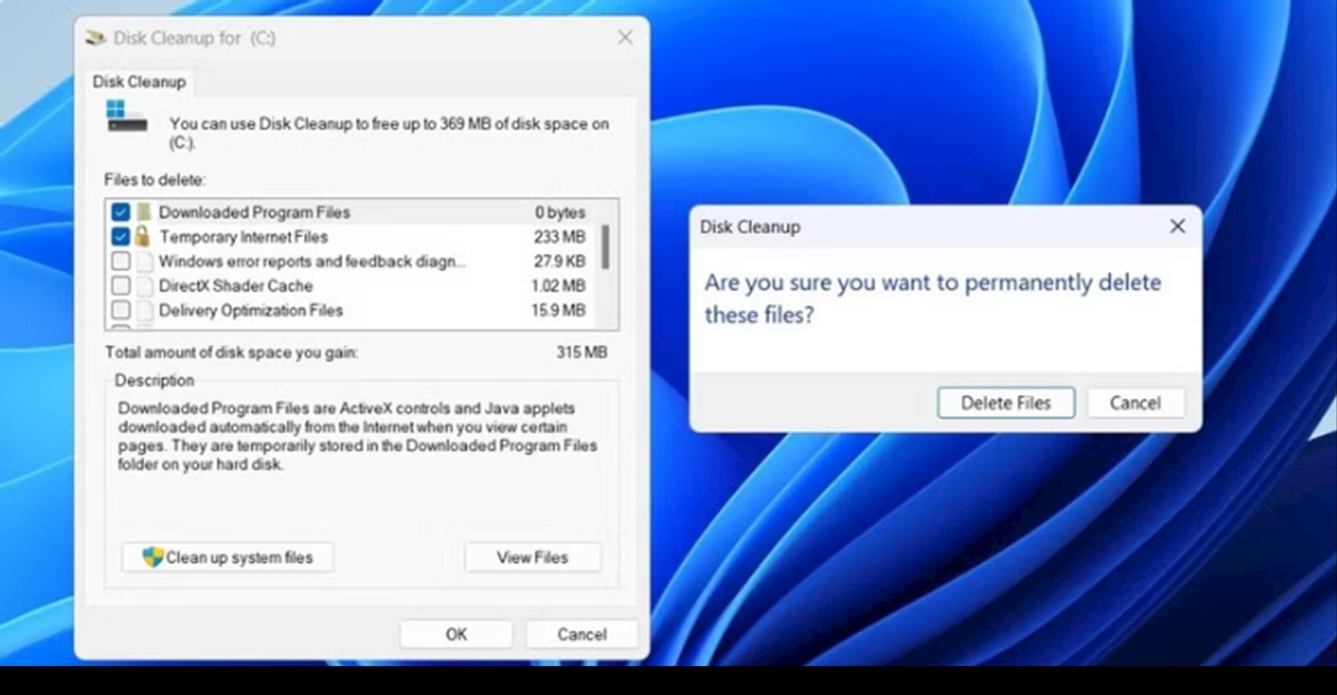
Task: Click the files-to-delete list scrollbar thumb
Action: [x=605, y=247]
